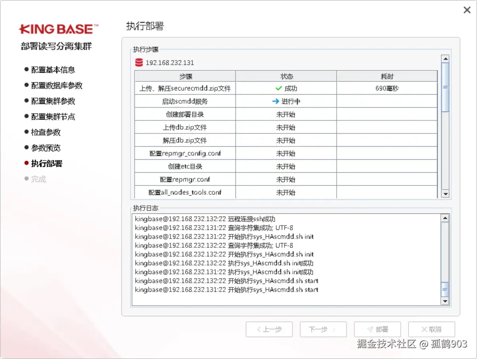Select the 完成 step
Screen dimensions: 477x359
tap(39, 179)
